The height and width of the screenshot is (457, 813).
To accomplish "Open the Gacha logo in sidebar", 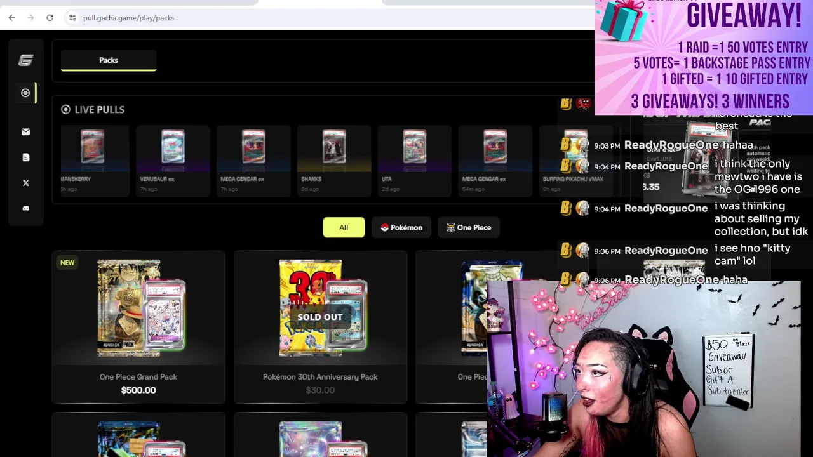I will [25, 60].
